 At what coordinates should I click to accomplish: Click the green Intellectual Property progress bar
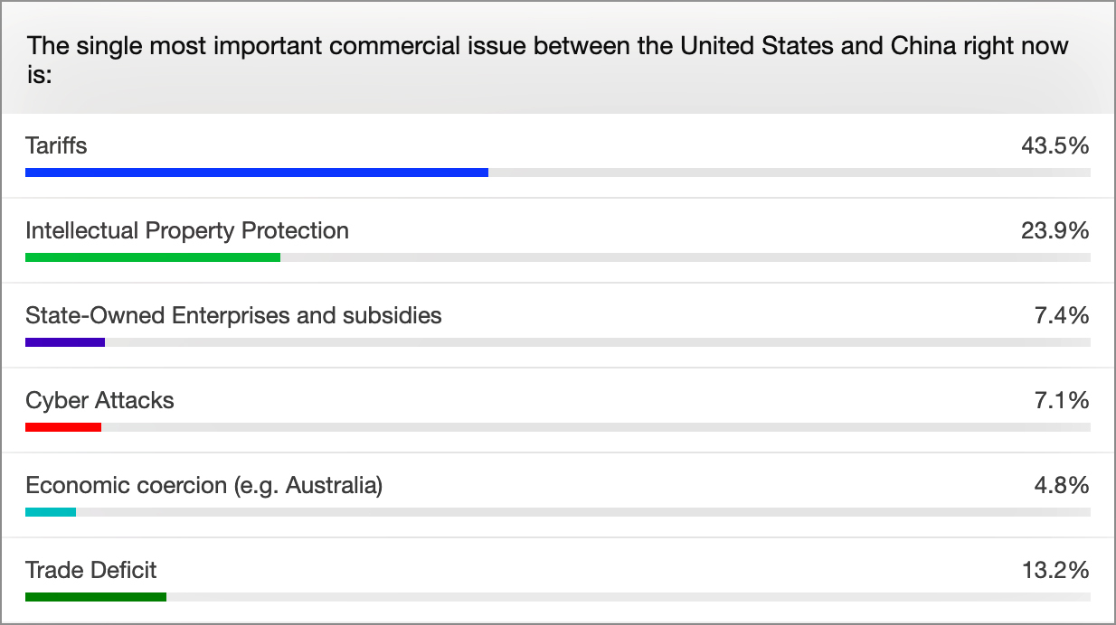(x=153, y=257)
